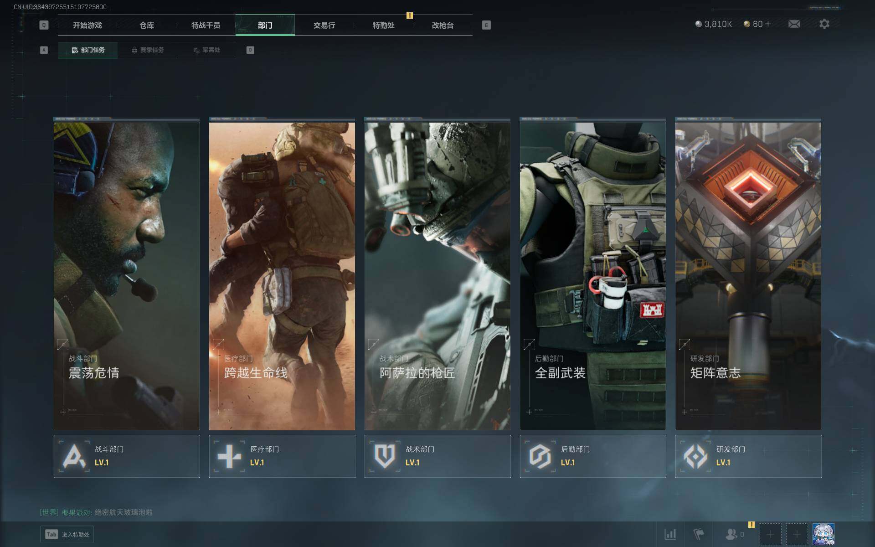
Task: Click the second empty squad slot plus
Action: point(797,534)
